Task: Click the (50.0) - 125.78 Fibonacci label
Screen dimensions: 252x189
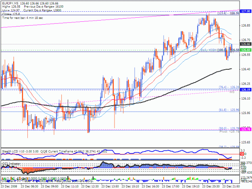Action: point(229,128)
